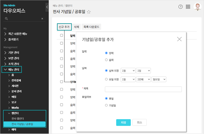Click the sidebar search magnifier icon
Screen dimensions: 204x134
coord(7,19)
